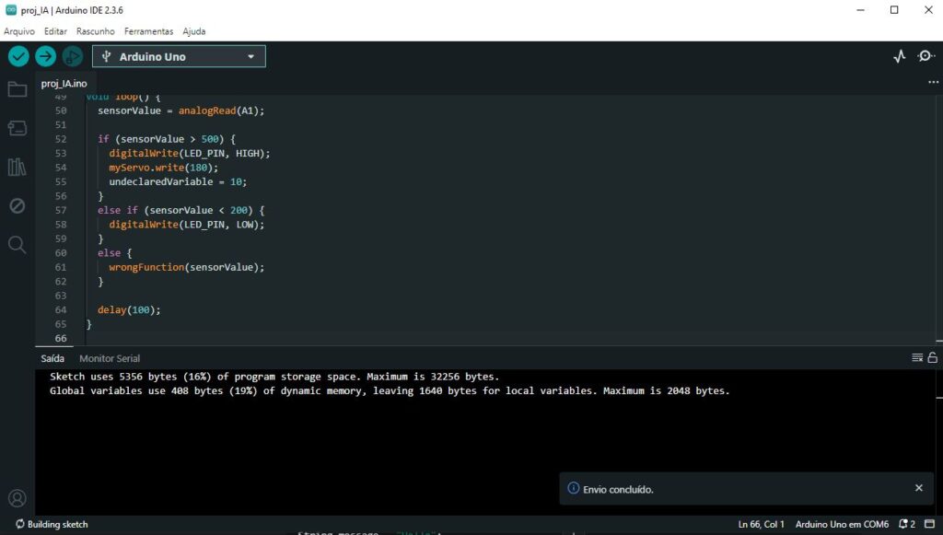The image size is (943, 535).
Task: Open the Debug sidebar panel icon
Action: click(x=17, y=205)
